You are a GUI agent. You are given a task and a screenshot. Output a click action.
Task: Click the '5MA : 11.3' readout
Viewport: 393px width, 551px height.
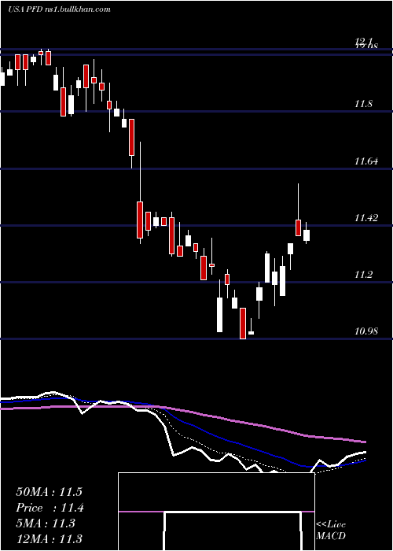click(x=46, y=523)
